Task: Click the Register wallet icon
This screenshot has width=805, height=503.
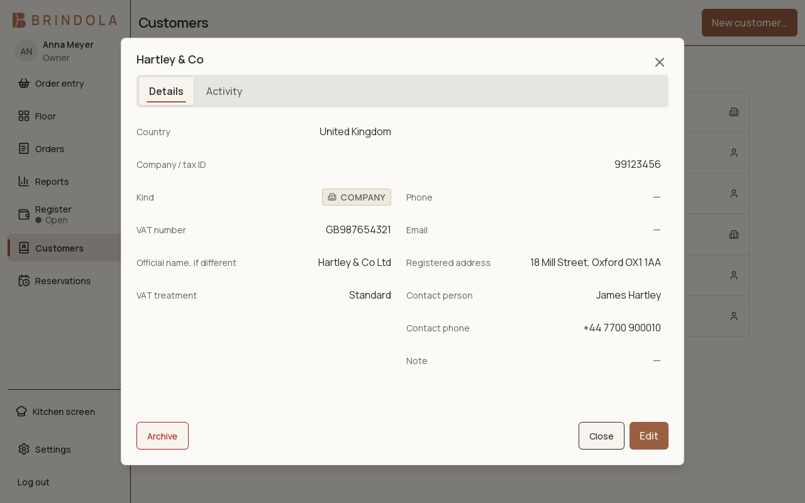Action: pos(24,214)
